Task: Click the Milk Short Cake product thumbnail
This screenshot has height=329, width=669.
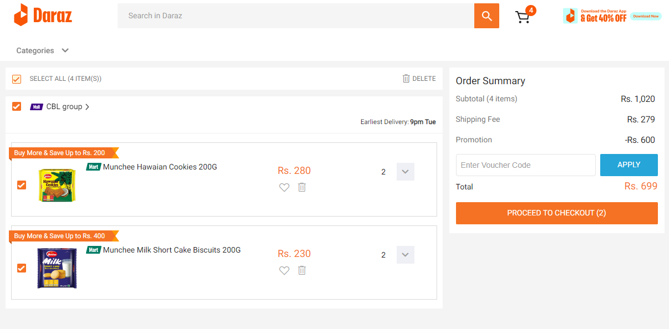Action: [x=57, y=268]
